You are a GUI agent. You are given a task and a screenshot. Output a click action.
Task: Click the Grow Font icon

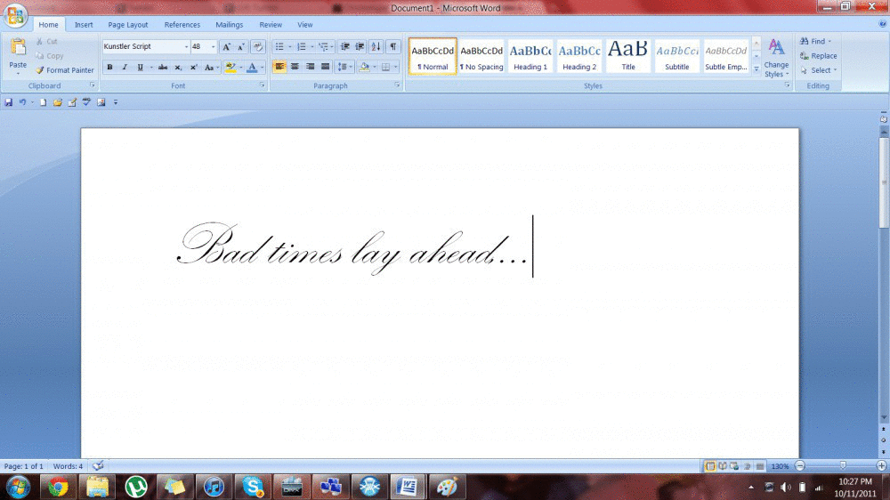[226, 46]
